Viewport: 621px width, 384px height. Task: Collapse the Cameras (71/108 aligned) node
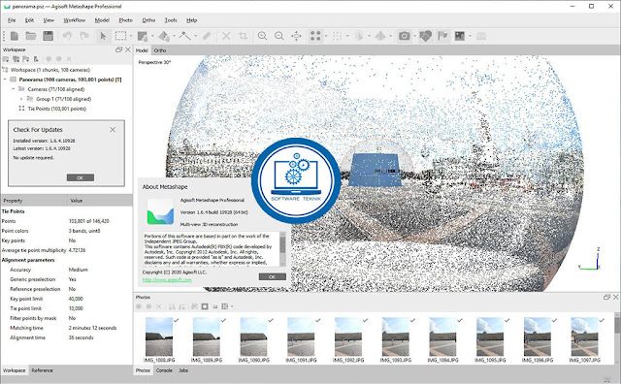[x=13, y=89]
